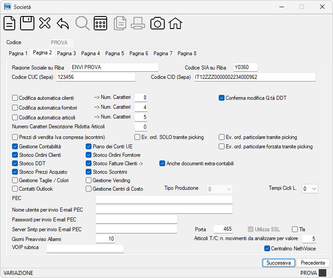Uncheck Anche documenti extra-contabili
333x278 pixels.
click(x=162, y=164)
